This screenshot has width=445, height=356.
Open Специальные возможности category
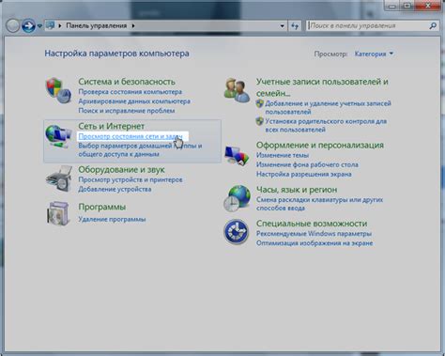point(312,224)
